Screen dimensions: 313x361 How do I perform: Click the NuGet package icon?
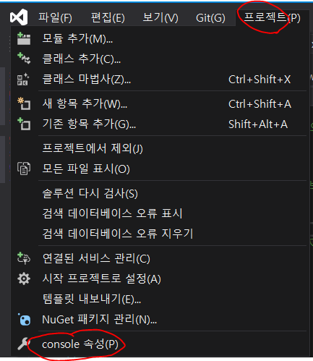pos(24,320)
